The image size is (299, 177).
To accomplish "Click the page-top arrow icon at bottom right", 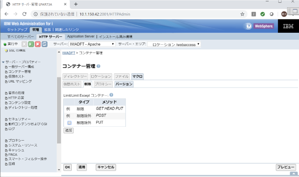I will pos(293,174).
